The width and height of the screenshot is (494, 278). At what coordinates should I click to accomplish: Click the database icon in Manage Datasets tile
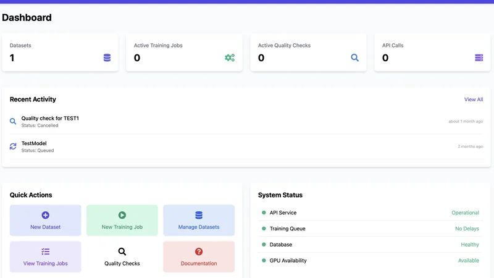pyautogui.click(x=199, y=215)
